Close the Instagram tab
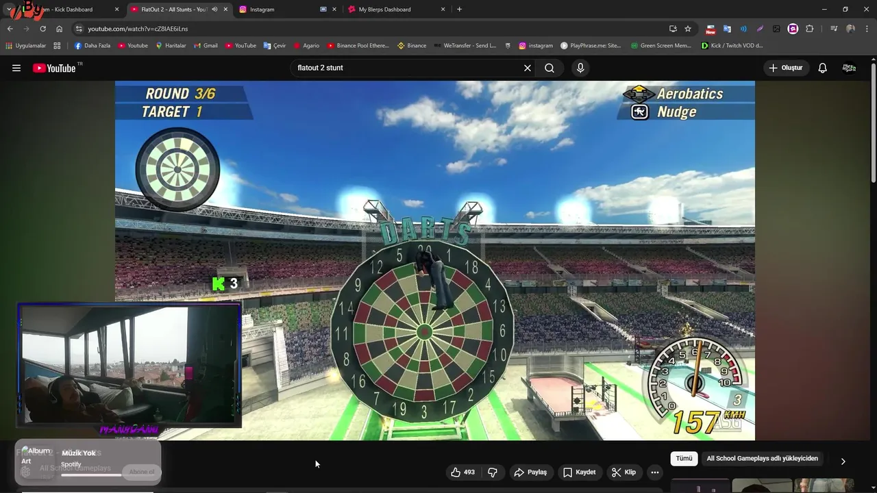877x493 pixels. pos(334,10)
